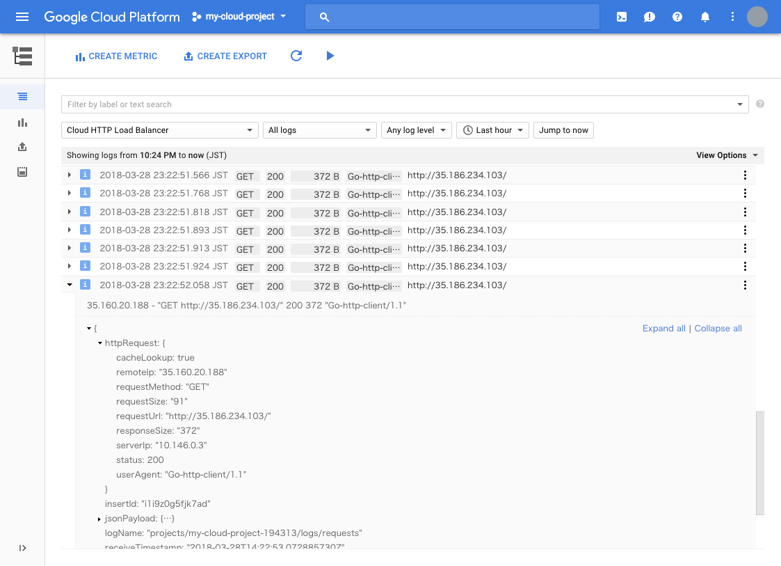Open the filter box dropdown arrow
The image size is (781, 566).
tap(740, 104)
